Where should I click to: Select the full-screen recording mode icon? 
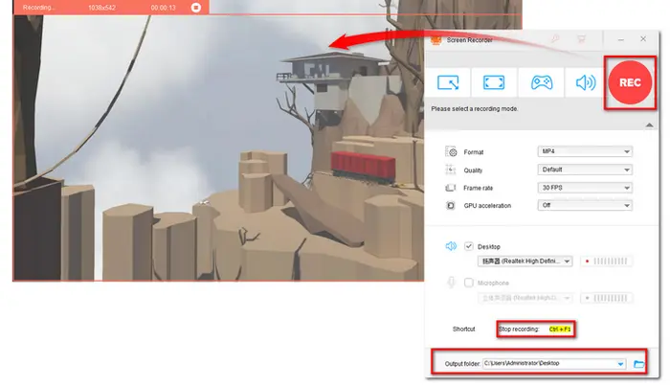(x=494, y=82)
